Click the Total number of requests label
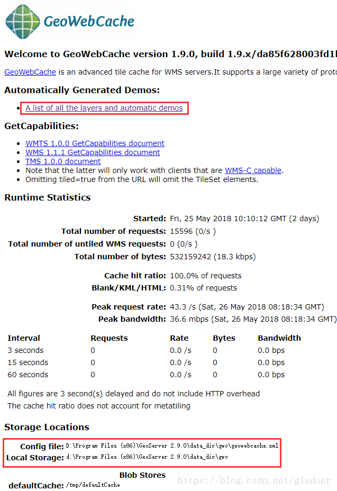The width and height of the screenshot is (337, 491). pyautogui.click(x=114, y=231)
